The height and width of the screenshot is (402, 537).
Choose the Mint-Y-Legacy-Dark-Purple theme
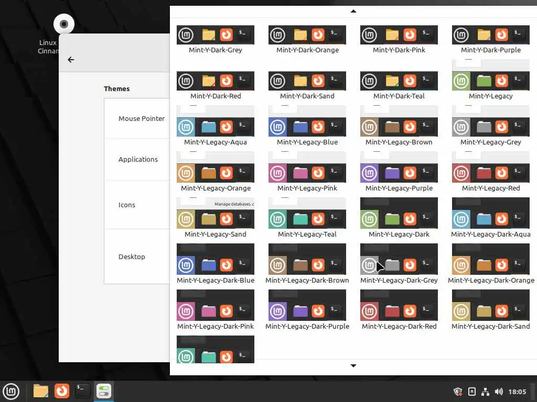(307, 305)
